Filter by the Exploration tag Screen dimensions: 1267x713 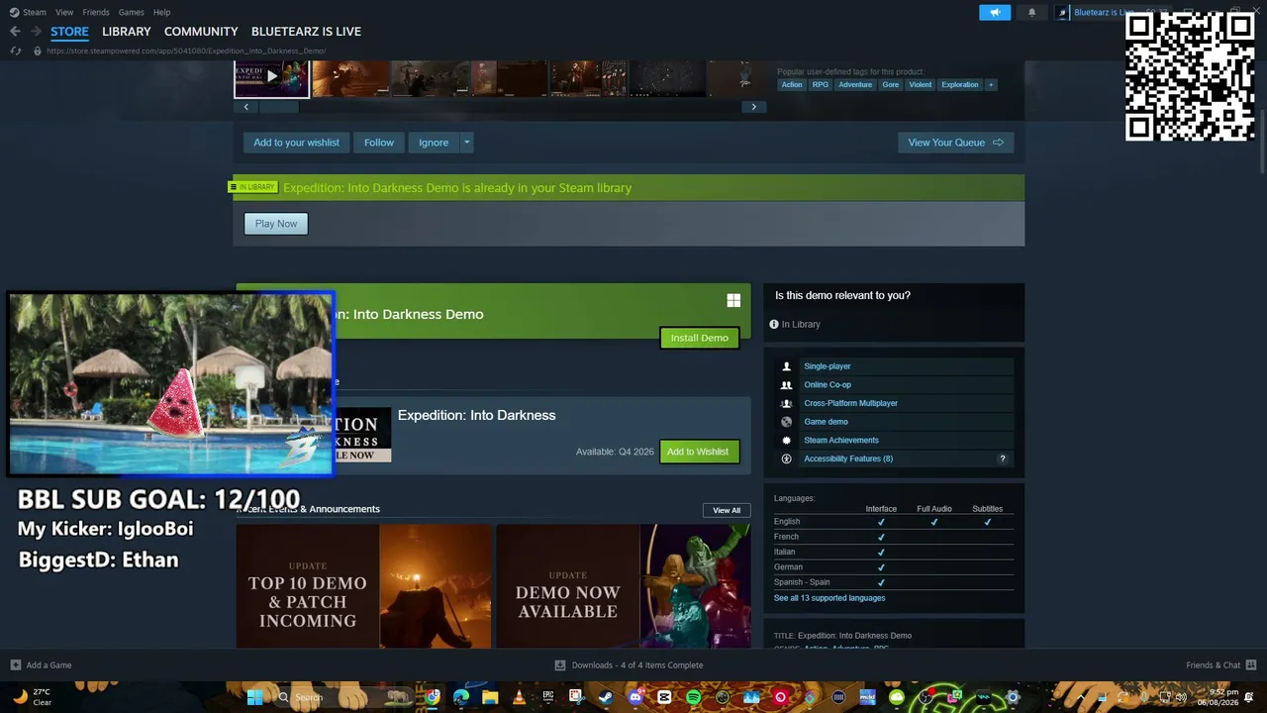960,85
